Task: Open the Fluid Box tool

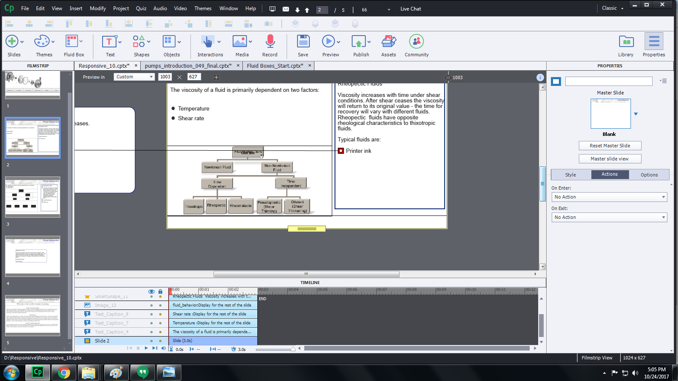Action: click(x=72, y=42)
